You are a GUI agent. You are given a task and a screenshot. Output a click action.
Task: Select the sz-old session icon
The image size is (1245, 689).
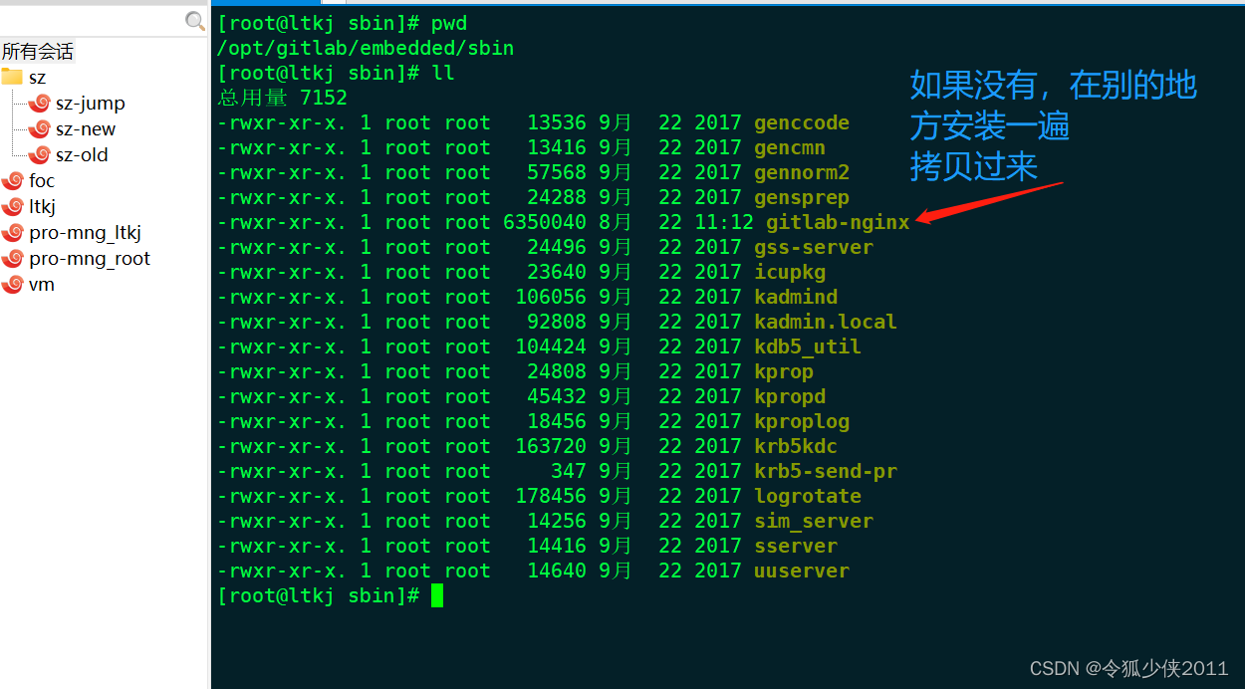tap(38, 154)
